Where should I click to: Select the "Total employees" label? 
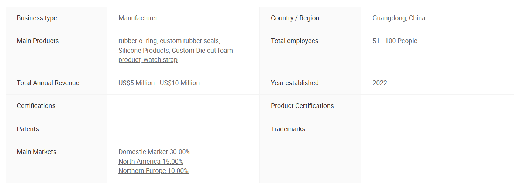[x=294, y=41]
